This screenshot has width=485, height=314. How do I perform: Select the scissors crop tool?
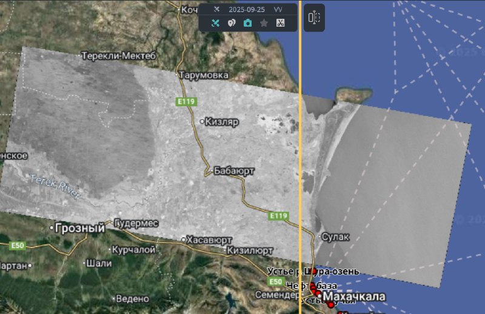[280, 23]
